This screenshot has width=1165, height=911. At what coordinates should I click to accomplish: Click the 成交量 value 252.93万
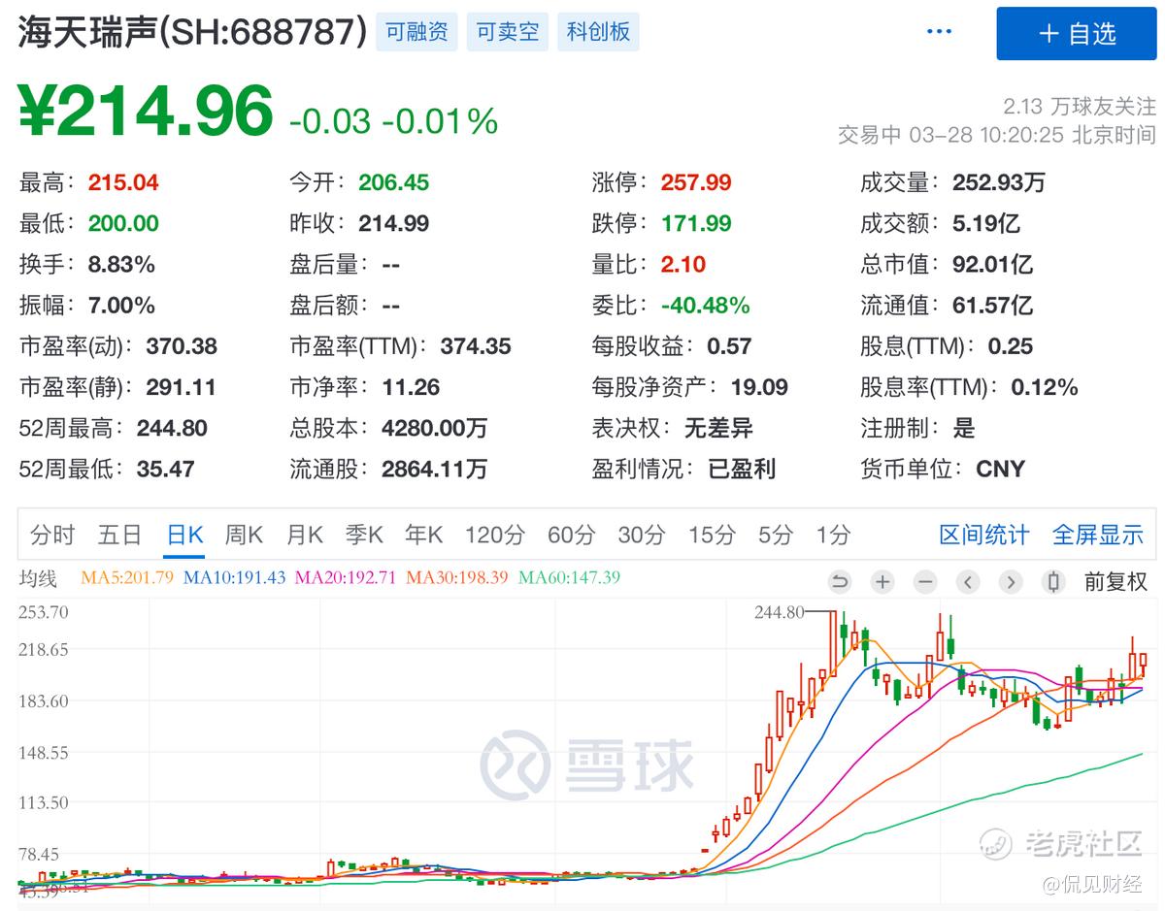[x=999, y=182]
